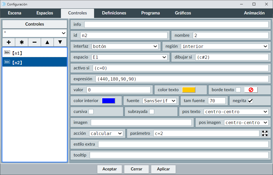273x175 pixels.
Task: Enable the cursiva checkbox
Action: [x=91, y=112]
